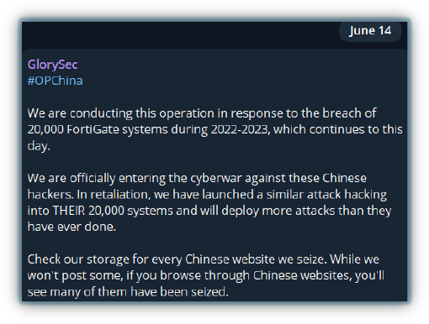Image resolution: width=429 pixels, height=324 pixels.
Task: Click the paragraph starting 'We are officially'
Action: (209, 202)
